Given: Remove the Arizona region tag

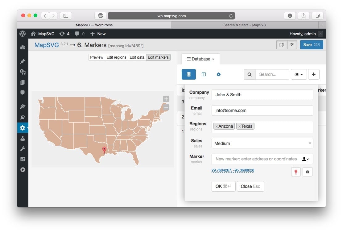Looking at the screenshot, I should (x=216, y=126).
